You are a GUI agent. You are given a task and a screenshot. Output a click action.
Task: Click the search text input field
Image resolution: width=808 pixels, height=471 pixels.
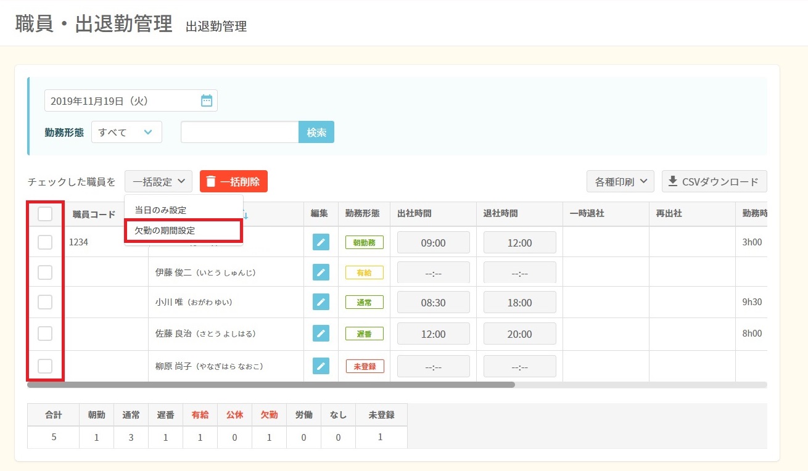(240, 132)
